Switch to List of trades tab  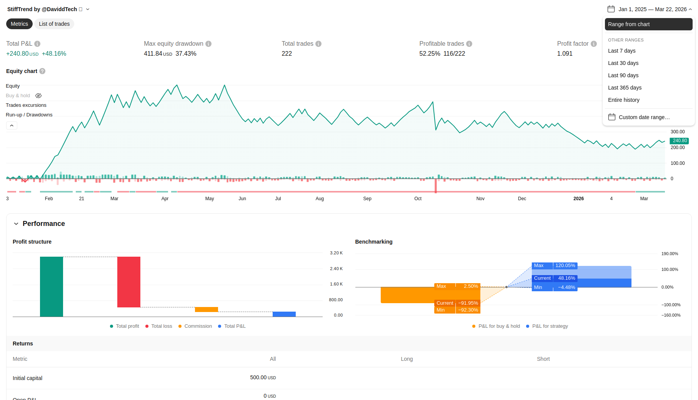click(54, 24)
